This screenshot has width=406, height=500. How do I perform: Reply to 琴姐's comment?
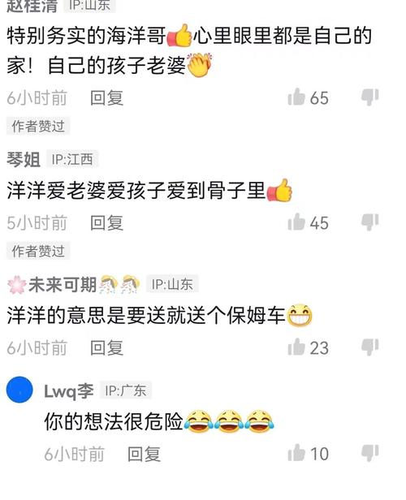pyautogui.click(x=106, y=222)
